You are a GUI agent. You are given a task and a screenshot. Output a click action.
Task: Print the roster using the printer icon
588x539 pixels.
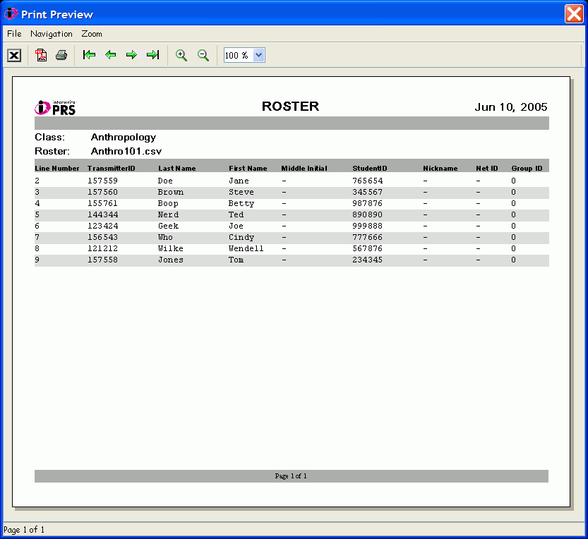pyautogui.click(x=61, y=55)
